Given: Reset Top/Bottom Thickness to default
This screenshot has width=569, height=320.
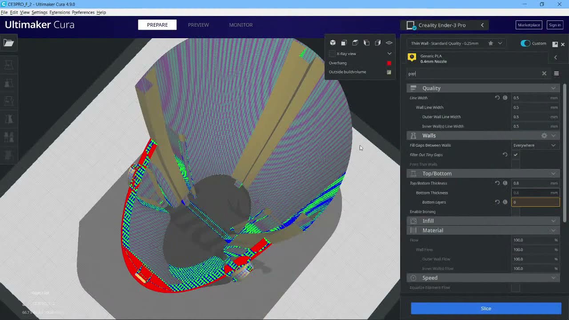Looking at the screenshot, I should [497, 183].
